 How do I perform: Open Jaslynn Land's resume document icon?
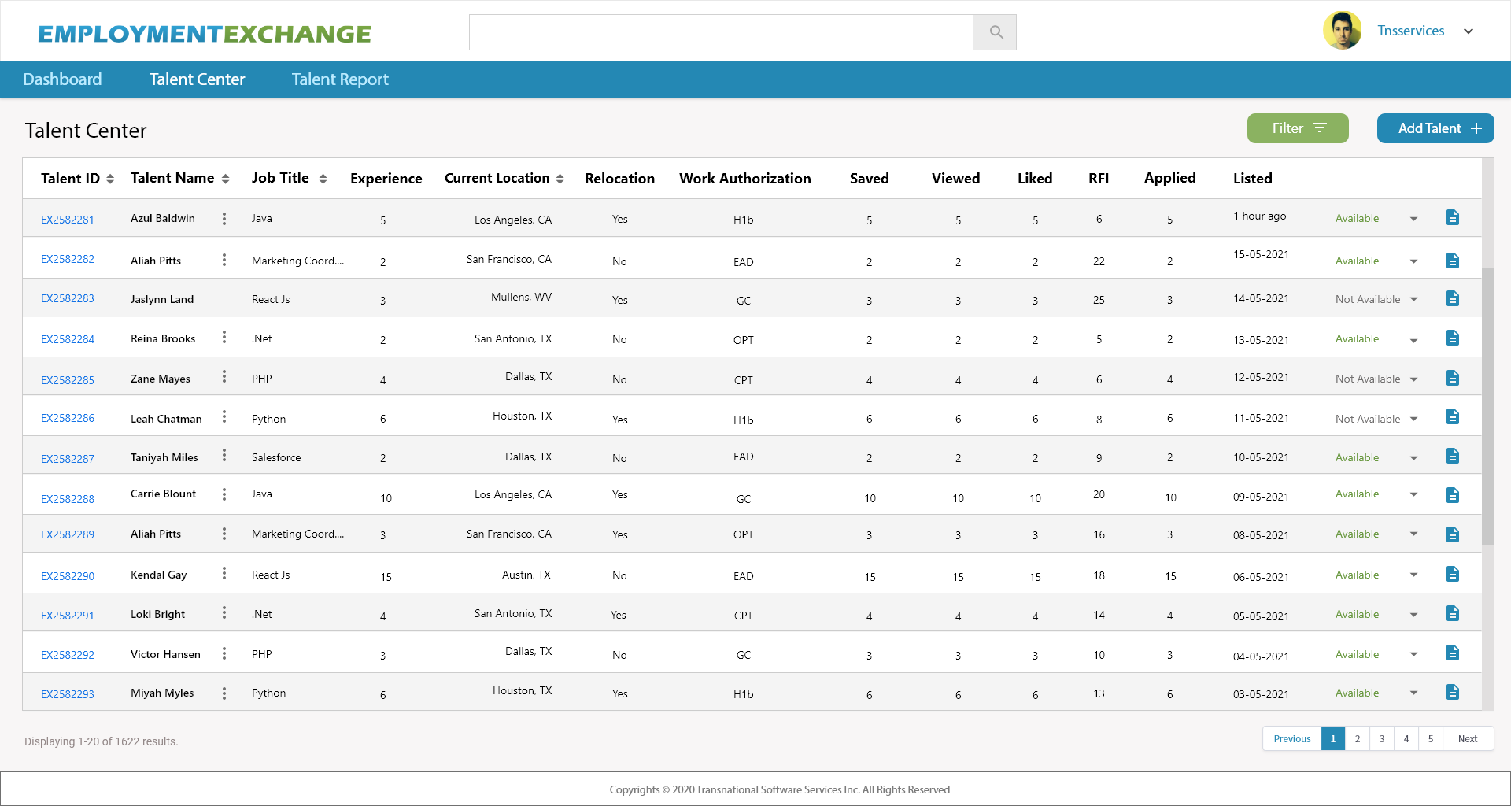pyautogui.click(x=1453, y=298)
